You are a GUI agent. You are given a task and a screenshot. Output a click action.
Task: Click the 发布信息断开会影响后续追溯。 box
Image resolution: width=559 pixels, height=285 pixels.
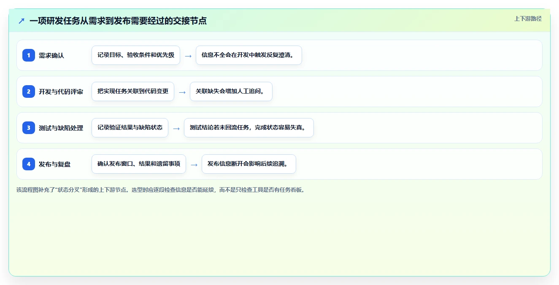(x=249, y=164)
